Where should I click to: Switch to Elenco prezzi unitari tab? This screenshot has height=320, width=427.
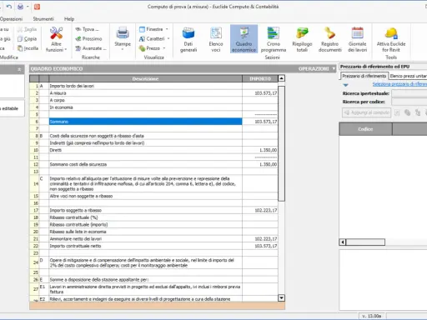coord(408,76)
